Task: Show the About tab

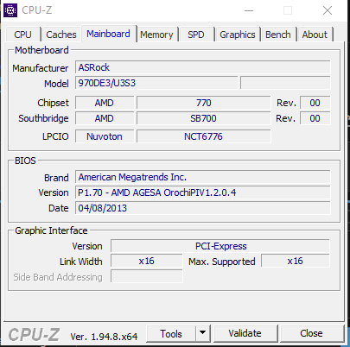Action: coord(315,35)
